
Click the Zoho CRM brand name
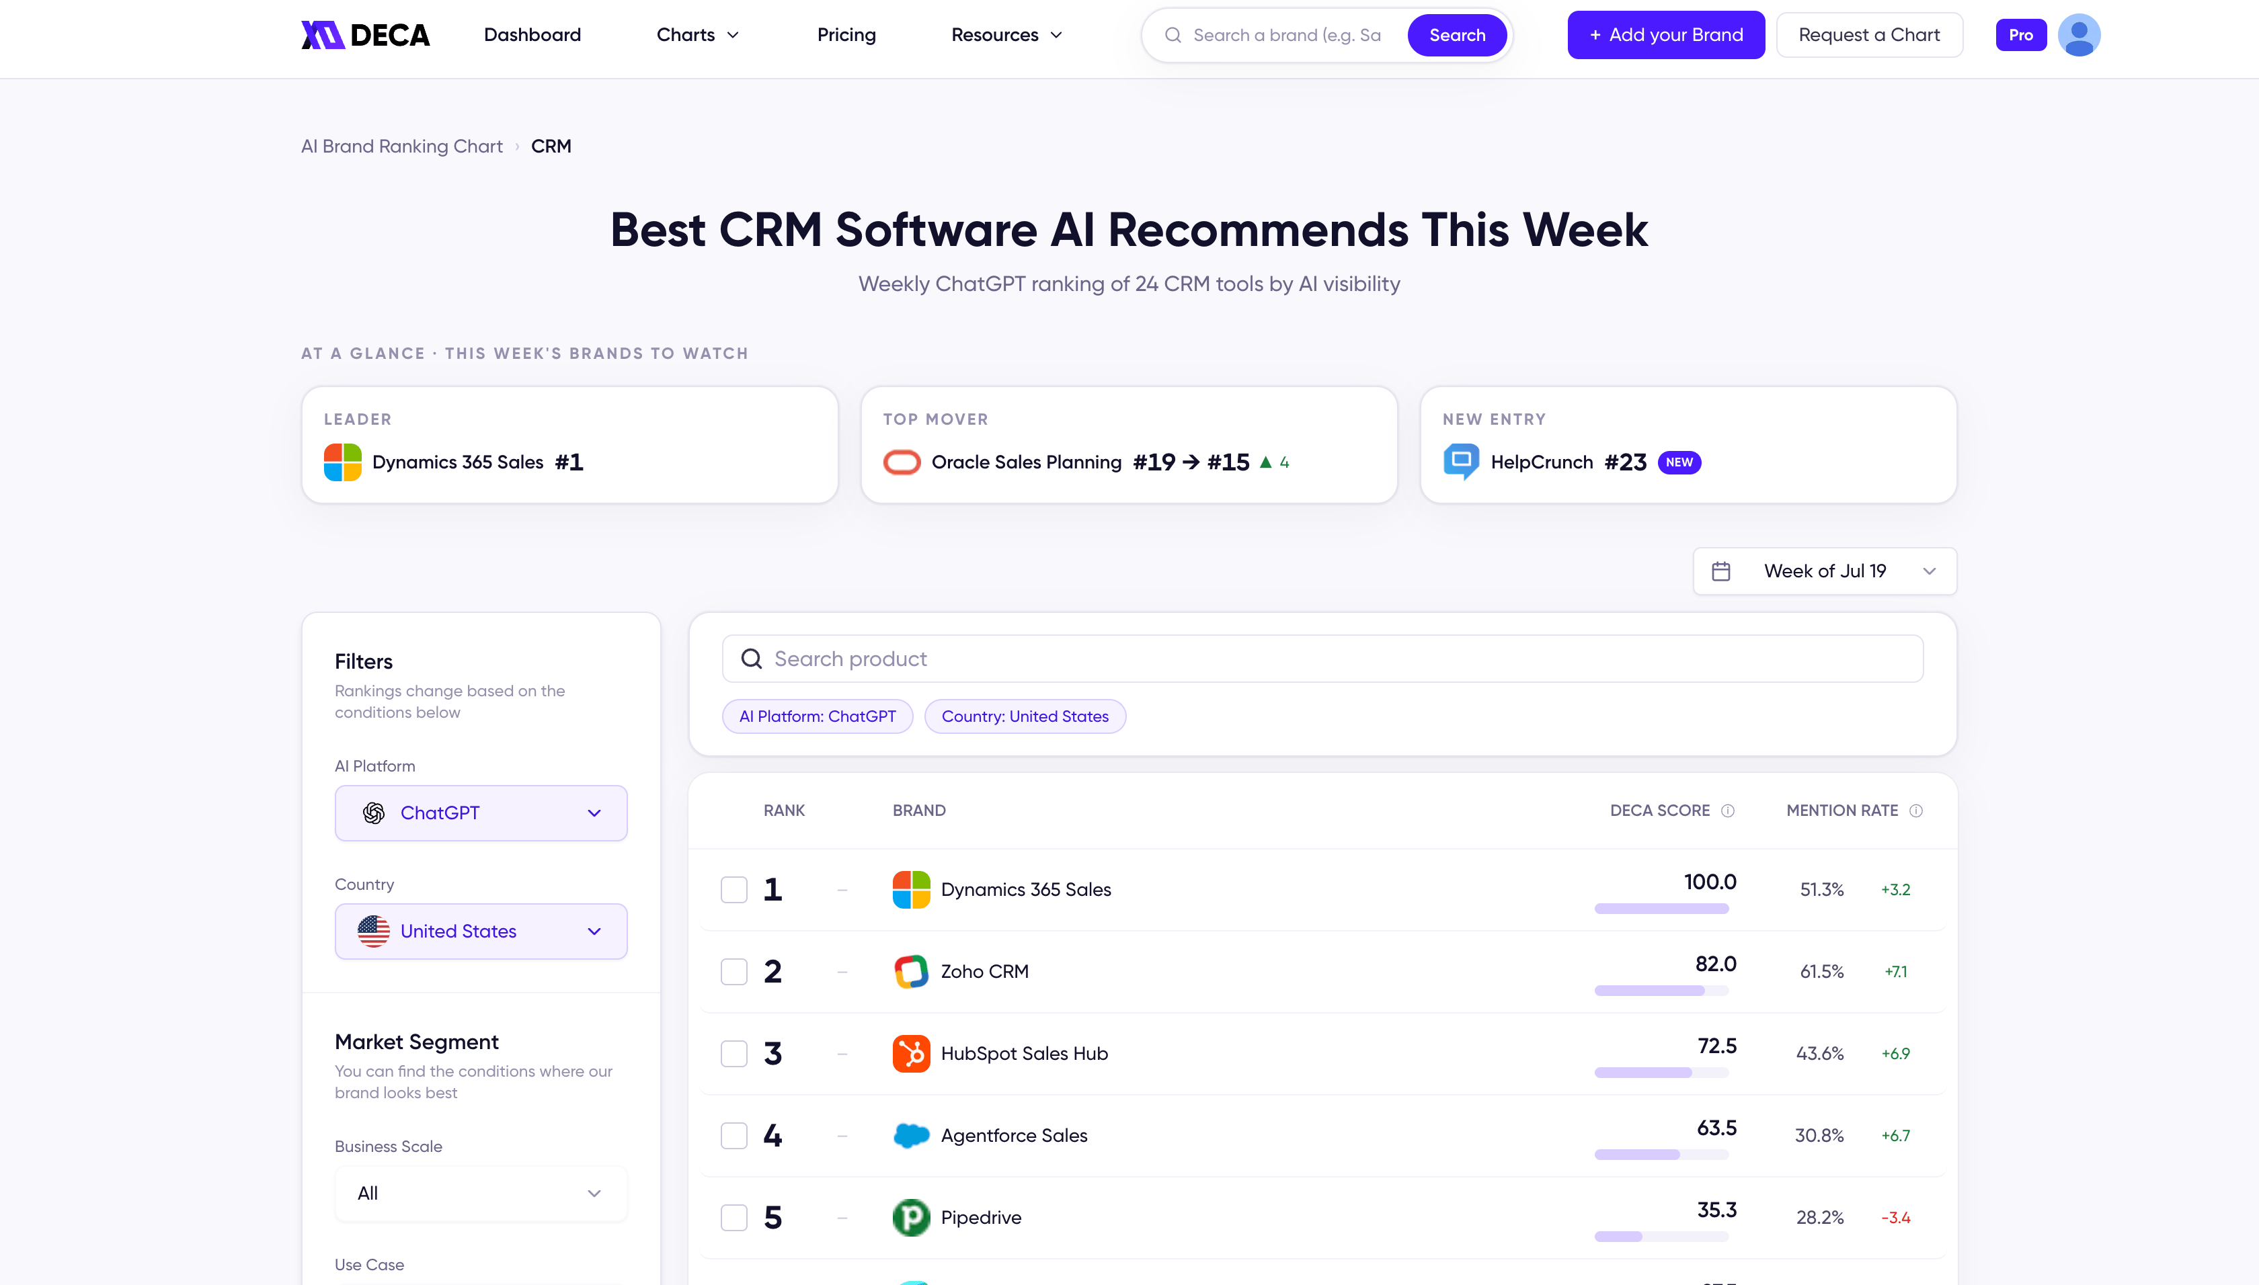[x=984, y=972]
